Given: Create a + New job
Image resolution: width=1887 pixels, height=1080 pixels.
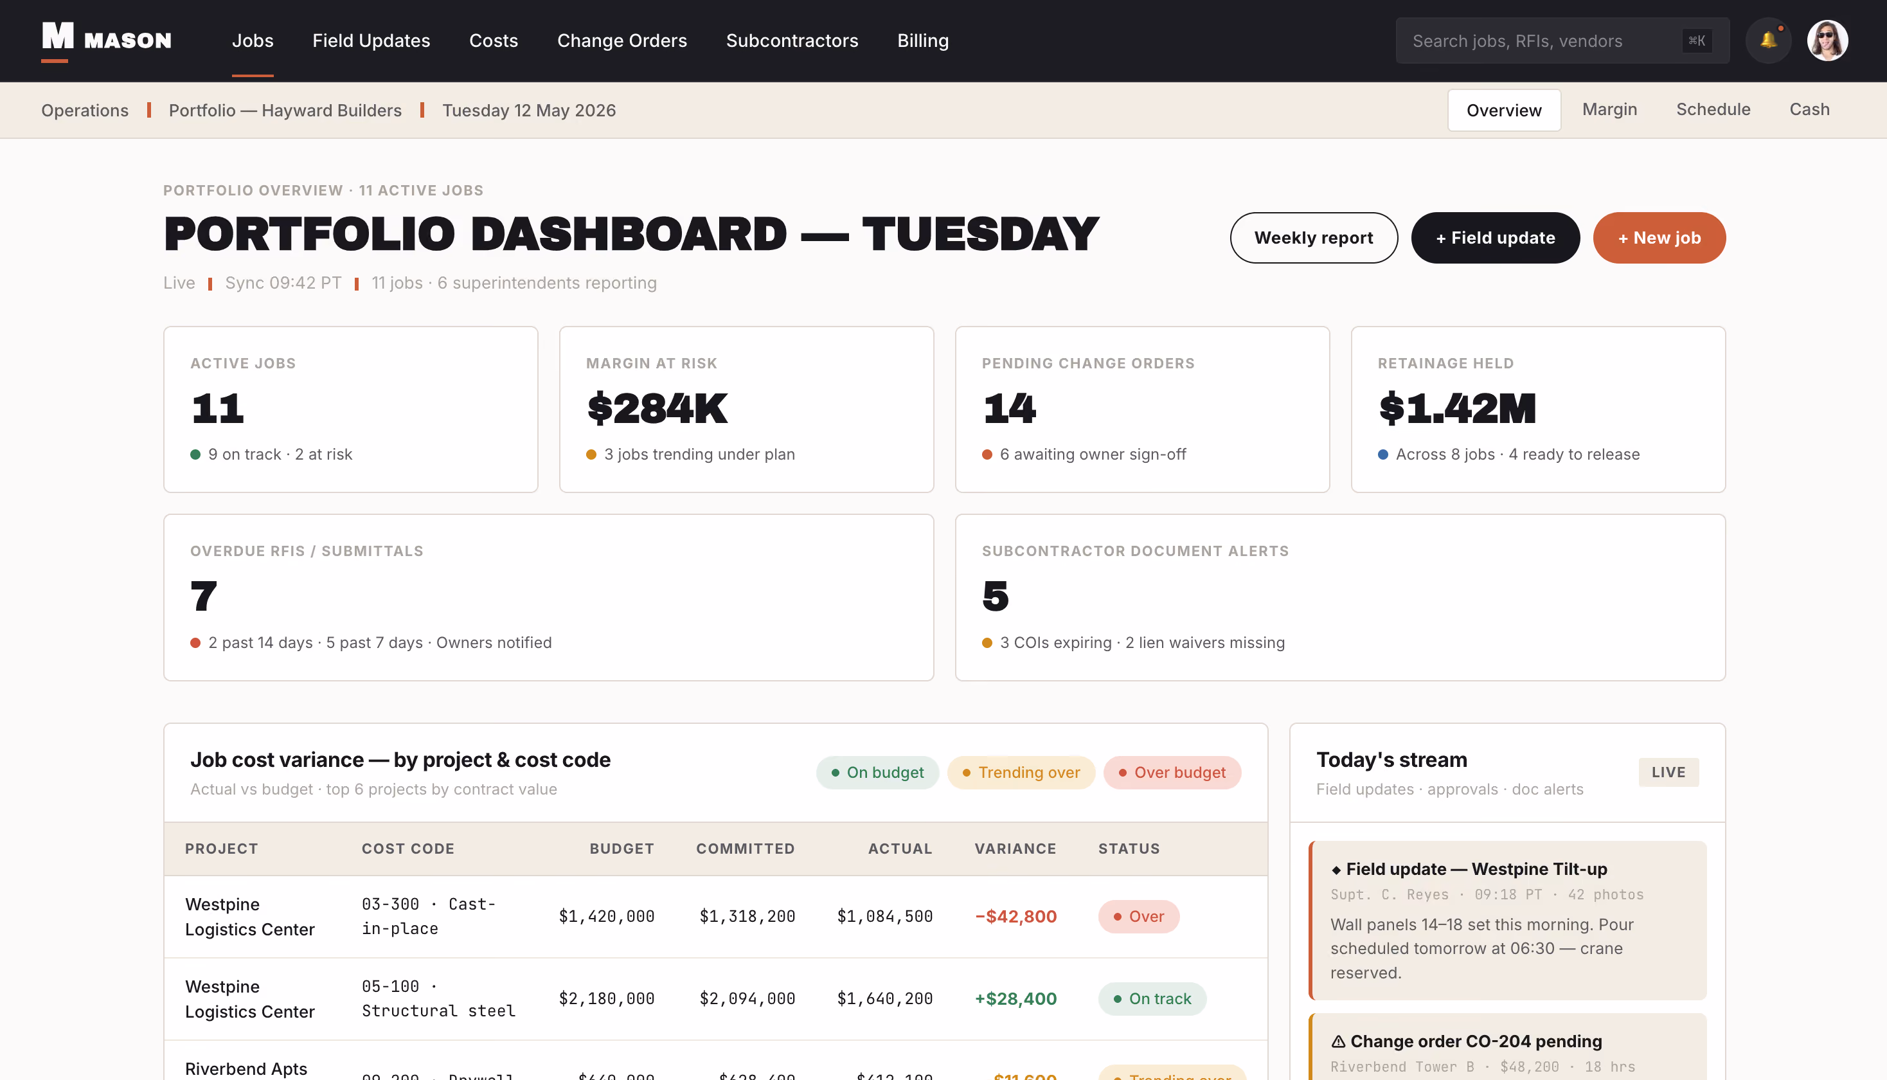Looking at the screenshot, I should 1659,237.
